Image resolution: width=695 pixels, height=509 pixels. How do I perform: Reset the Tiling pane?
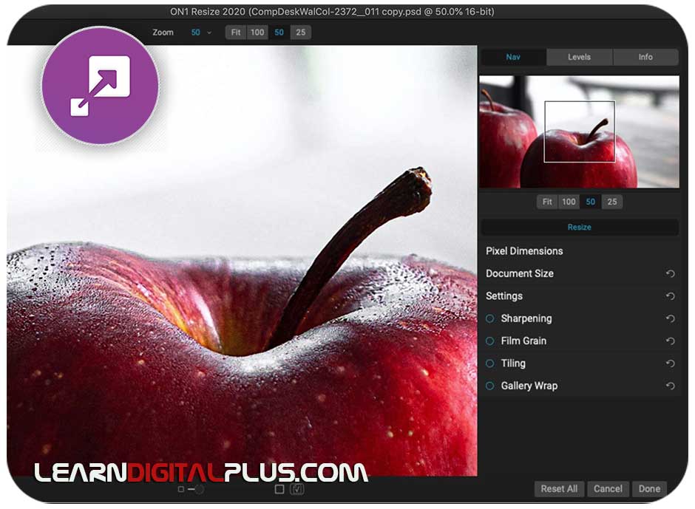(x=670, y=363)
